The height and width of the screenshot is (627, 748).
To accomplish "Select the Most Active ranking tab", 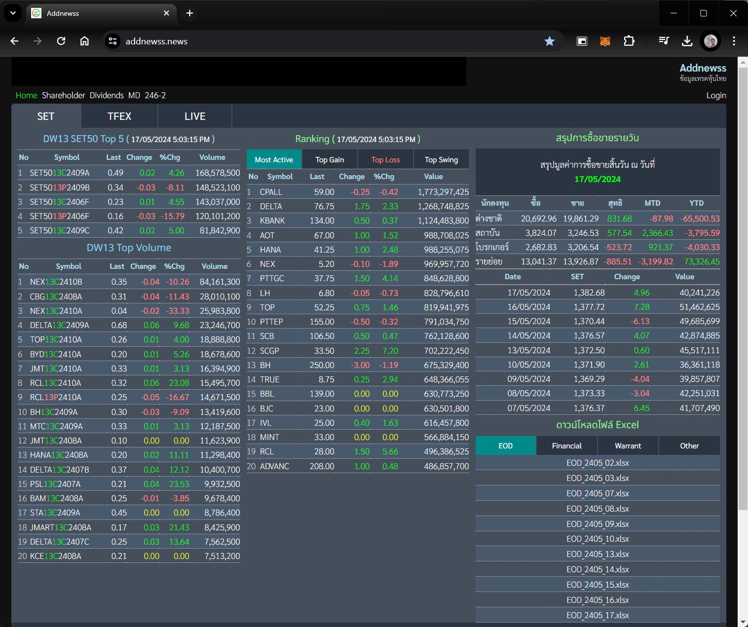I will tap(274, 159).
